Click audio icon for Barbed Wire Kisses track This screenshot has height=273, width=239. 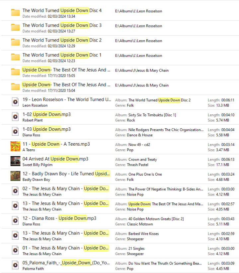pos(15,235)
